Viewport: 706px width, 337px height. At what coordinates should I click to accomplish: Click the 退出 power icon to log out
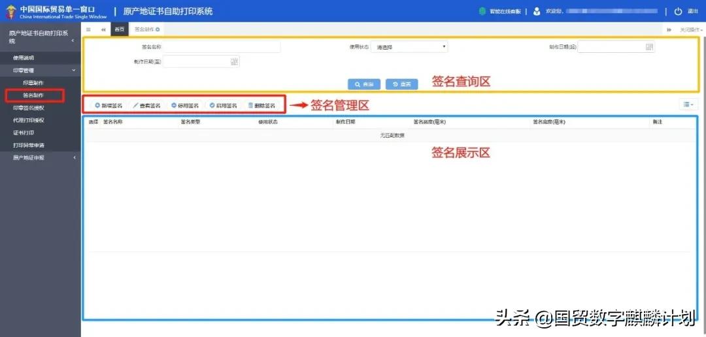pos(679,12)
